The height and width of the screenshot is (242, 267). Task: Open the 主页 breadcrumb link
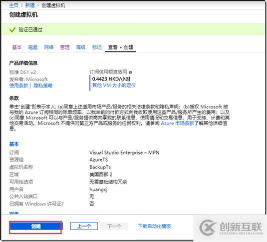tap(14, 5)
